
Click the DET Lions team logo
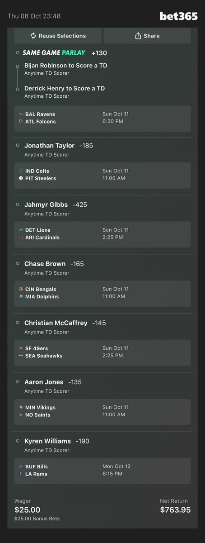21,230
